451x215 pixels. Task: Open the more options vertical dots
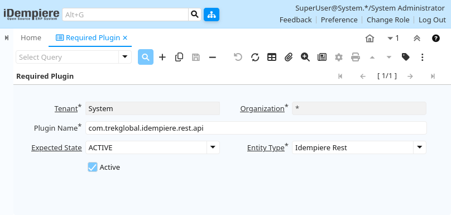[422, 58]
